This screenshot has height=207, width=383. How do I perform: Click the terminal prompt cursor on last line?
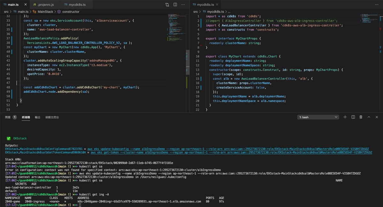80,205
